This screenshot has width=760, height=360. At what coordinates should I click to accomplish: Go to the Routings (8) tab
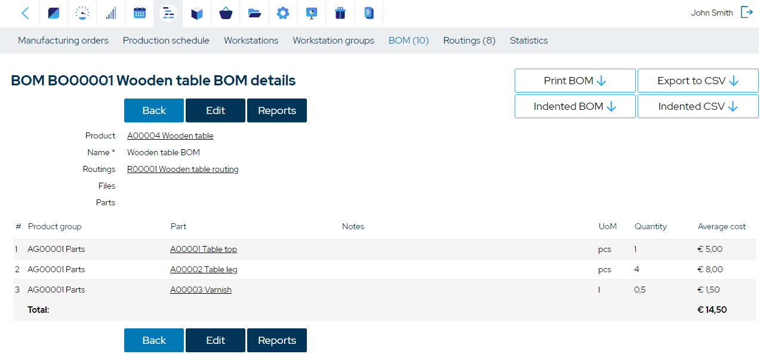469,41
